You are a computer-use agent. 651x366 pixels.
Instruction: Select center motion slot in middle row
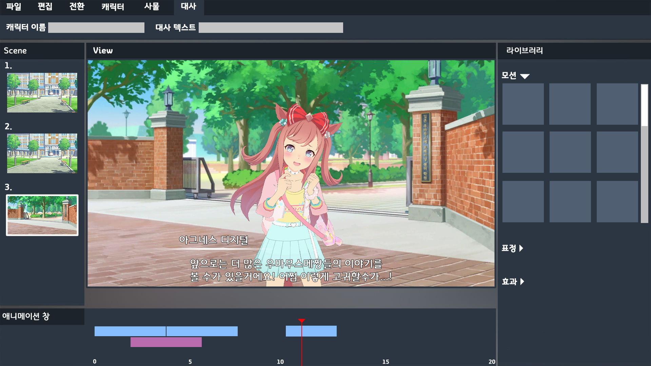[570, 152]
